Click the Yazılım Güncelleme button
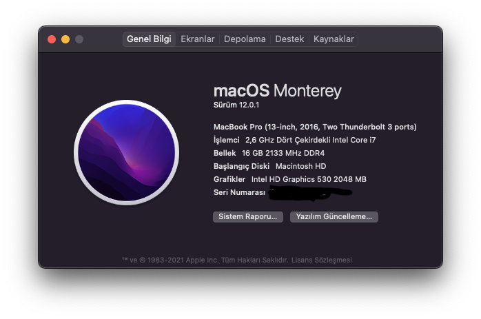This screenshot has width=481, height=319. tap(334, 216)
